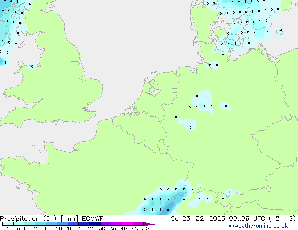The image size is (298, 230).
Task: Select the 5–10 mm legend color swatch
Action: click(x=51, y=224)
